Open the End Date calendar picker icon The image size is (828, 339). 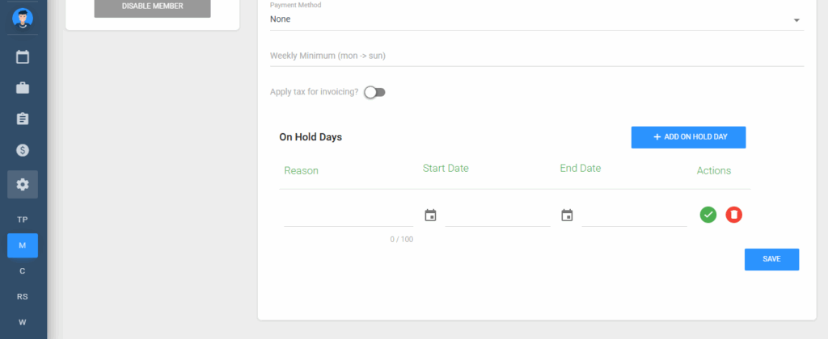(567, 216)
